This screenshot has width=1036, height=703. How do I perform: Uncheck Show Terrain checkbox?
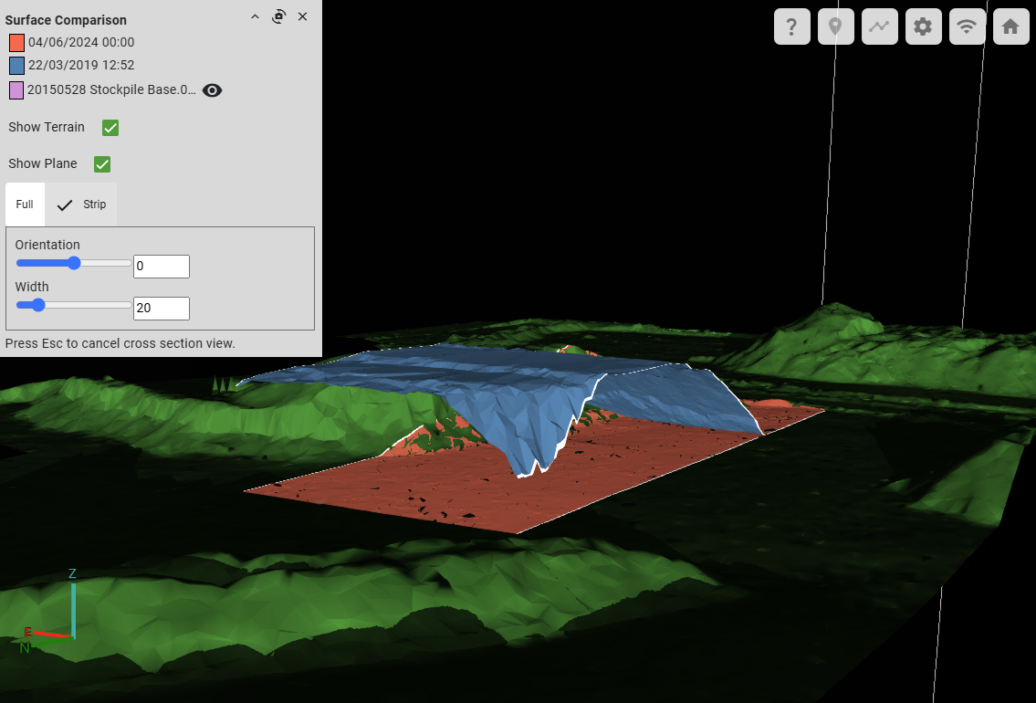pos(110,128)
